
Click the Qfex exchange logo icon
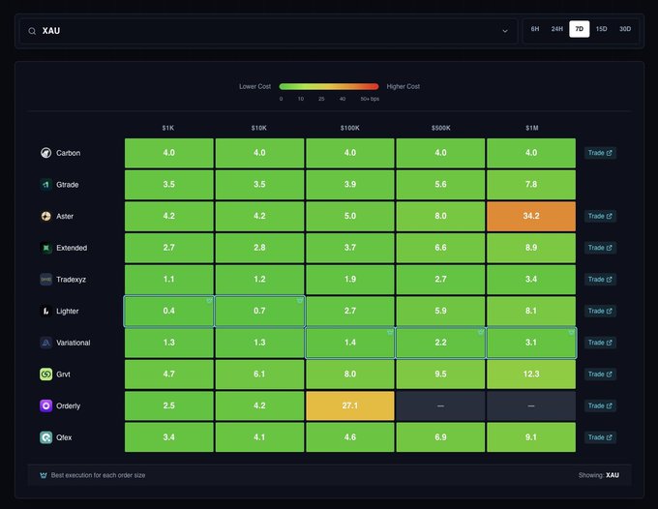point(45,437)
